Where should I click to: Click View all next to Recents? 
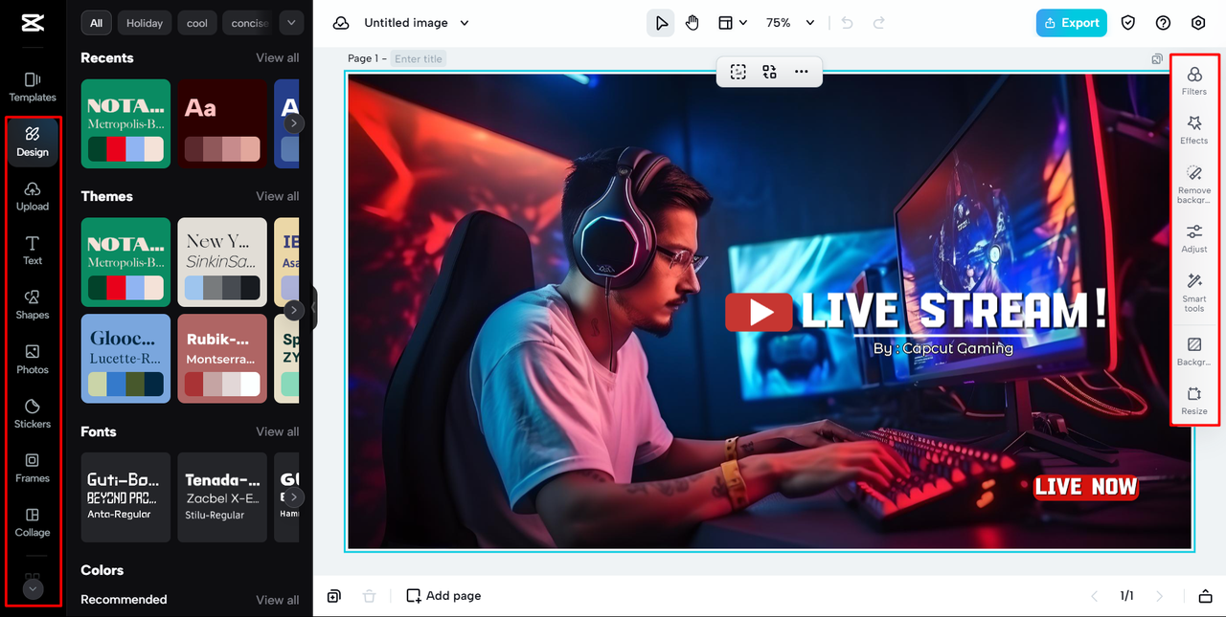tap(277, 58)
